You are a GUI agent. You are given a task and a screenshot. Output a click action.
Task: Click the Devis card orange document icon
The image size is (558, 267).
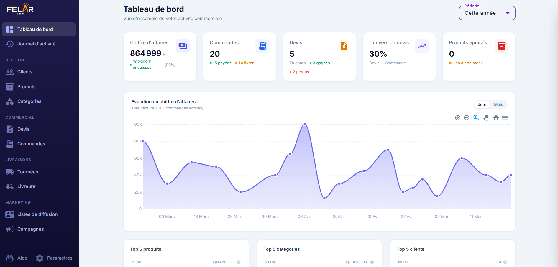pos(344,46)
